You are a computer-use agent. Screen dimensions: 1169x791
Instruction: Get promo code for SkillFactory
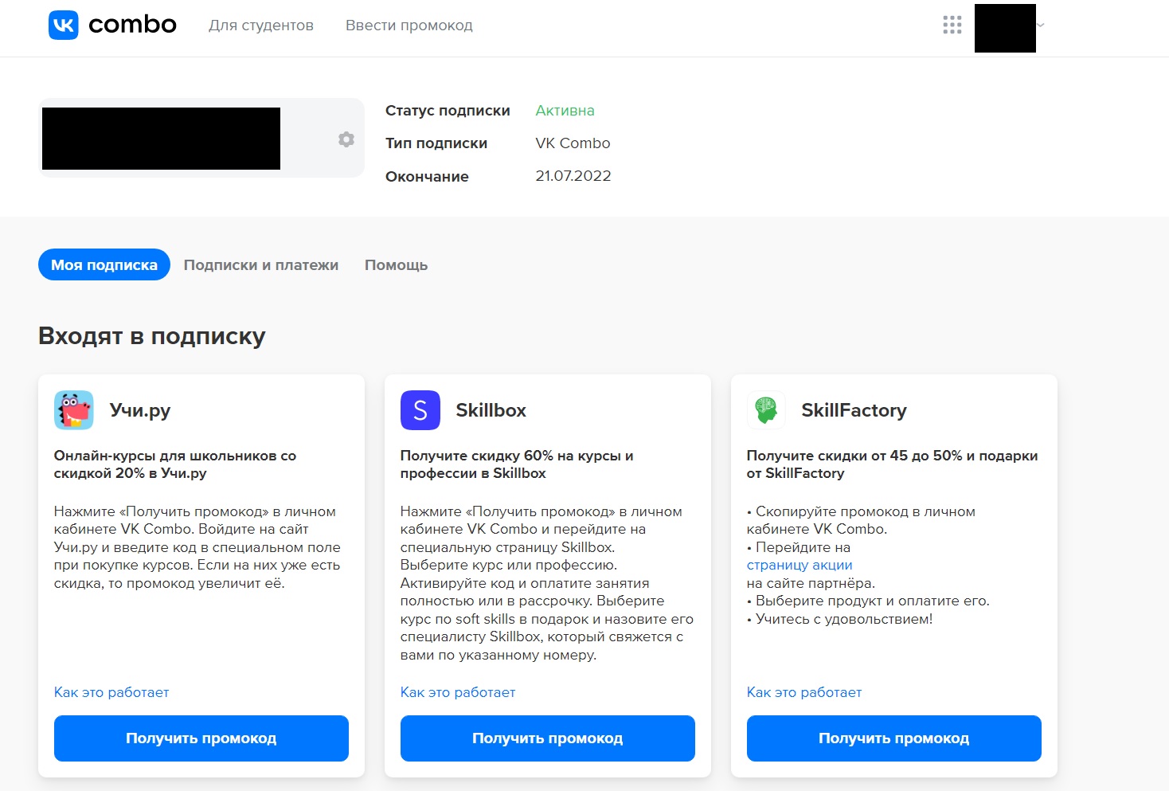pyautogui.click(x=894, y=738)
